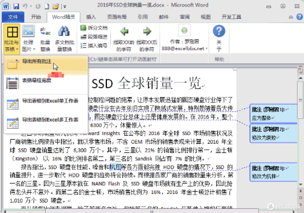
Task: Apply 段落缩进 paragraph indent
Action: pyautogui.click(x=94, y=37)
